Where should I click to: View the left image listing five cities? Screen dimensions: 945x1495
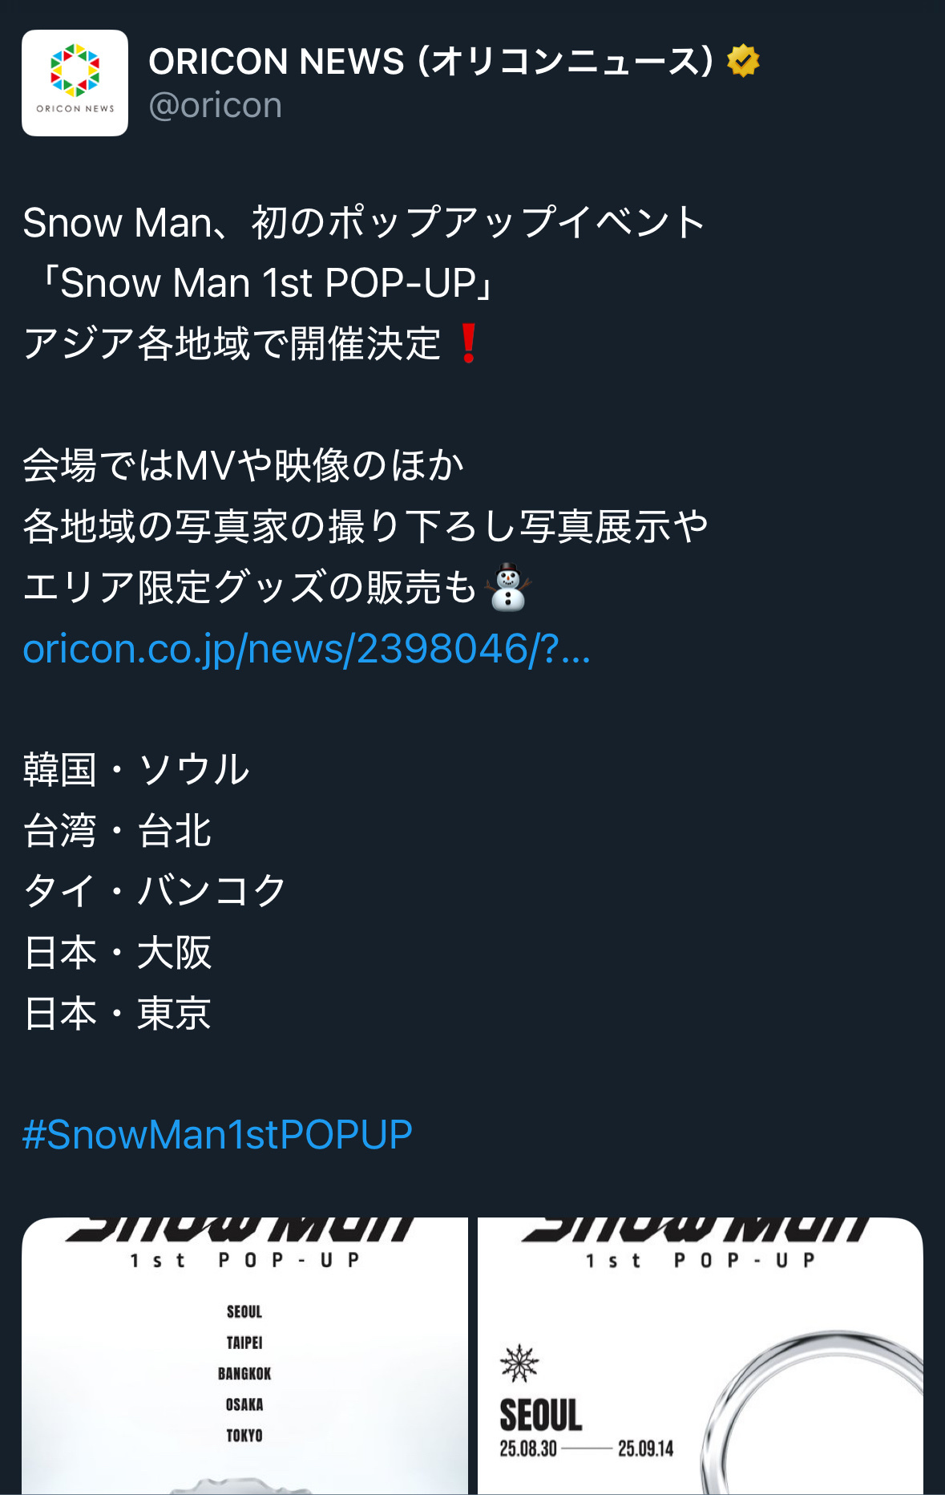point(244,1355)
